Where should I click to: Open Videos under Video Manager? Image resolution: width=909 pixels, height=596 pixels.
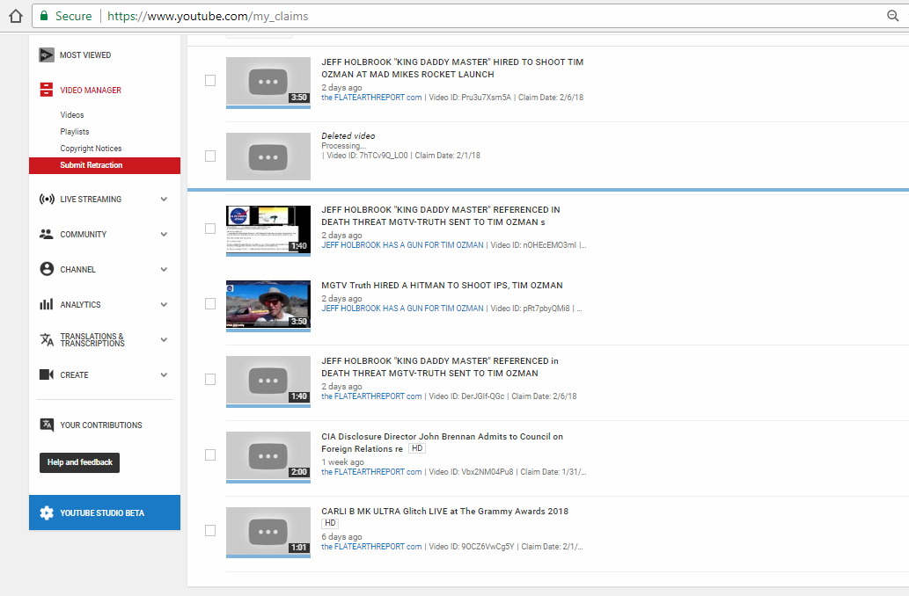click(72, 114)
